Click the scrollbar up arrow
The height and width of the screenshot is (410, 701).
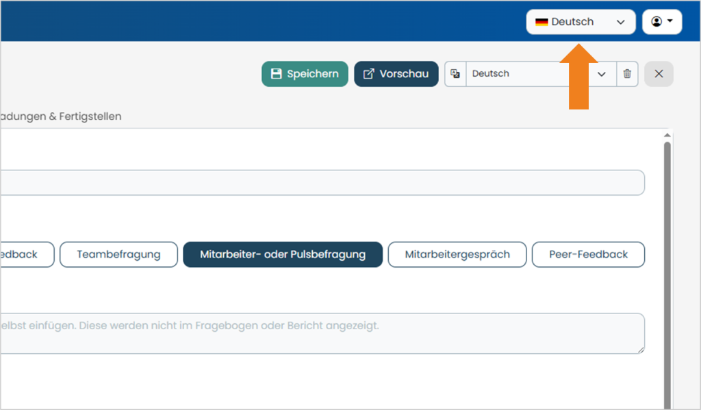tap(667, 135)
